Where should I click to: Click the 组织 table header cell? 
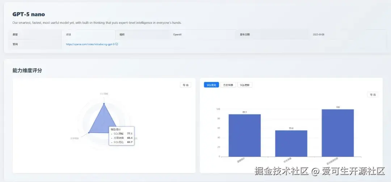(142, 35)
